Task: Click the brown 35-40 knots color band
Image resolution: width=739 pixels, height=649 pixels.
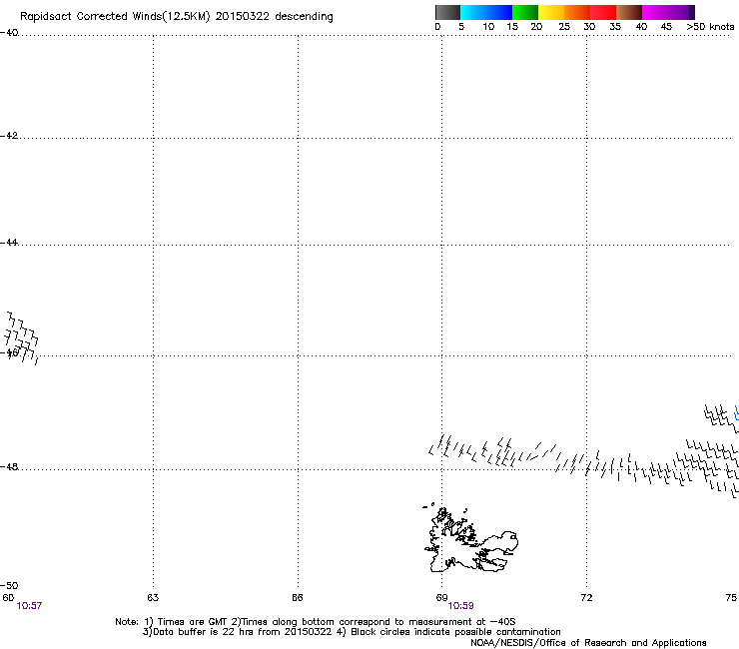Action: [x=629, y=12]
